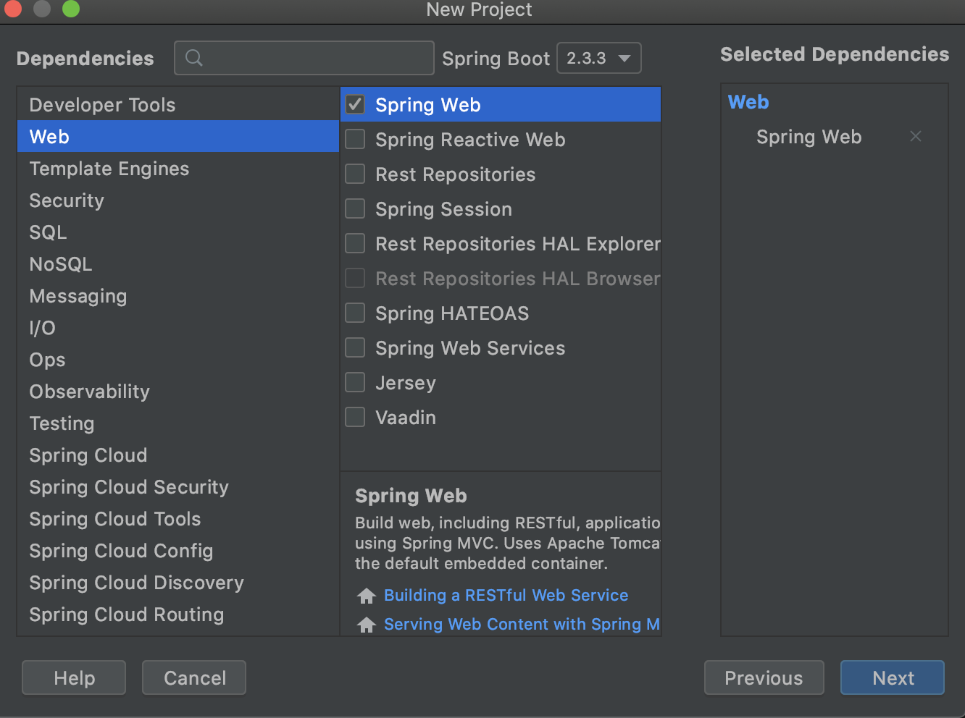Open the Help button
Screen dimensions: 965x718
tap(74, 677)
